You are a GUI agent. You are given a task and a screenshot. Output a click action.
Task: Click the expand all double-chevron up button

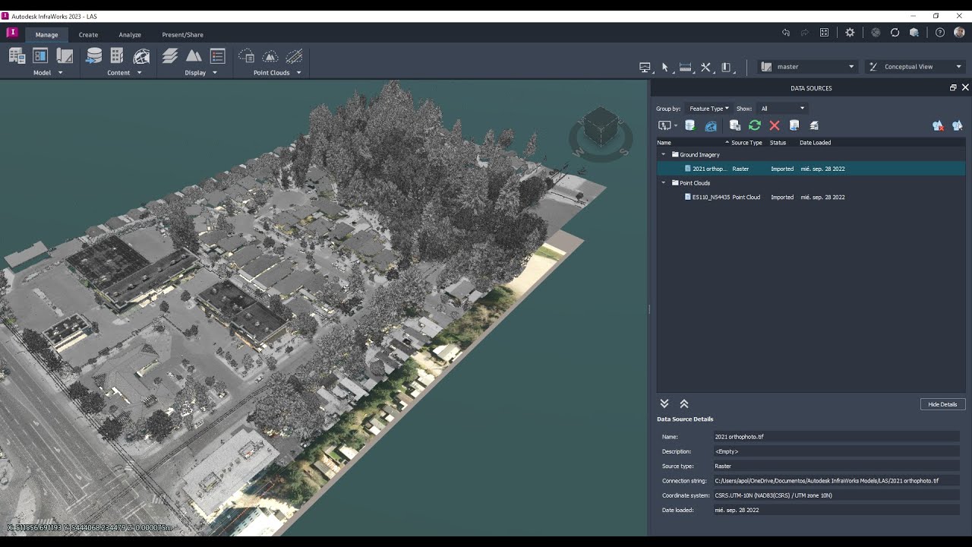tap(683, 404)
